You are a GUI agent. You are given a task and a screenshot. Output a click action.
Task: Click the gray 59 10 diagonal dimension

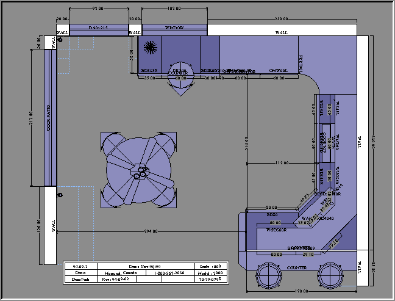(x=333, y=244)
